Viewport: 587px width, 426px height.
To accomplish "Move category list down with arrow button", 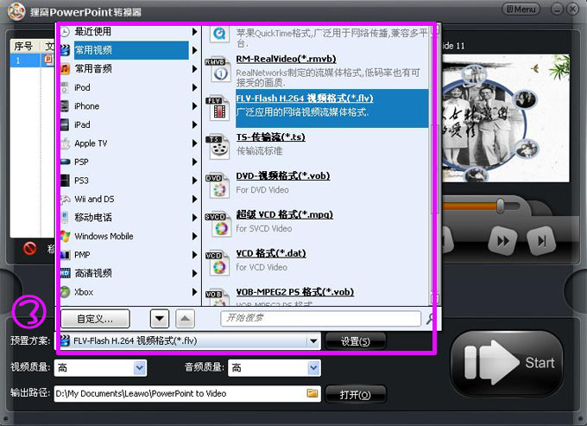I will (160, 319).
